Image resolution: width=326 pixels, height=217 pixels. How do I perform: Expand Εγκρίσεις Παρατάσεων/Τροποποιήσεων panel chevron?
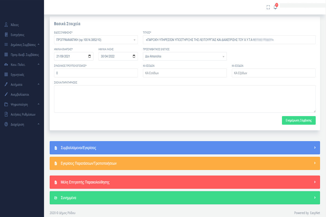point(315,163)
